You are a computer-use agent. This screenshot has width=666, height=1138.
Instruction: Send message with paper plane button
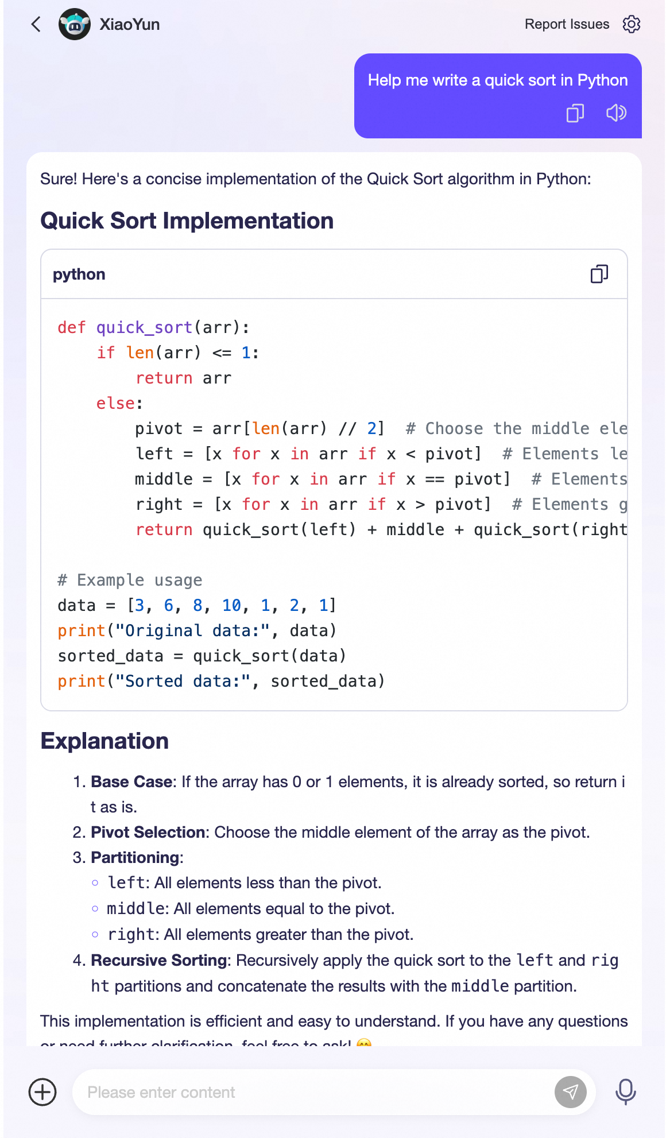pos(570,1091)
